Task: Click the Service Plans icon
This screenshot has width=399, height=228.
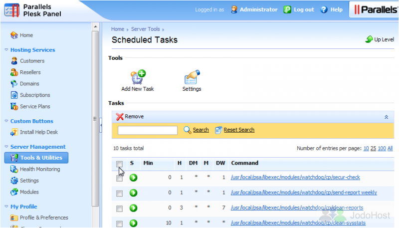Action: point(14,106)
